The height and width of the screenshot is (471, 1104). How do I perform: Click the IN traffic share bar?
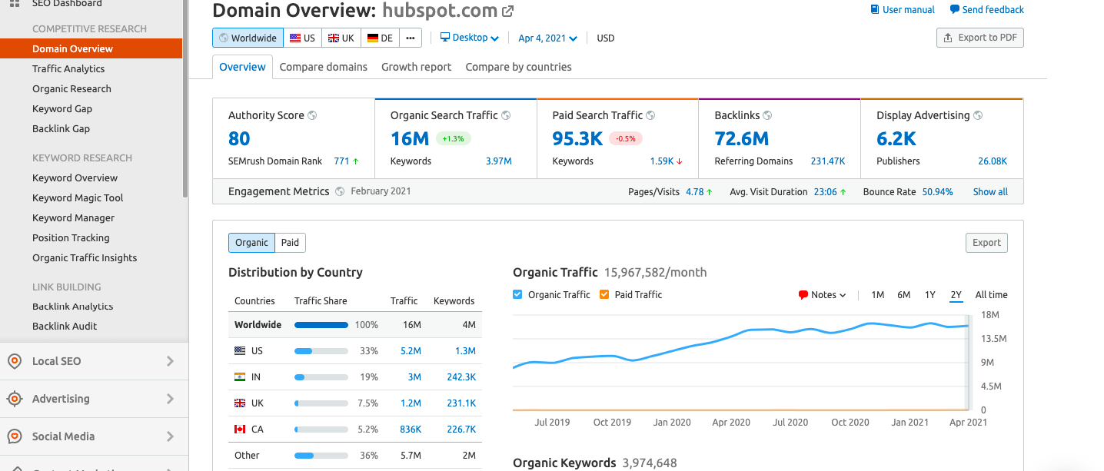point(321,377)
